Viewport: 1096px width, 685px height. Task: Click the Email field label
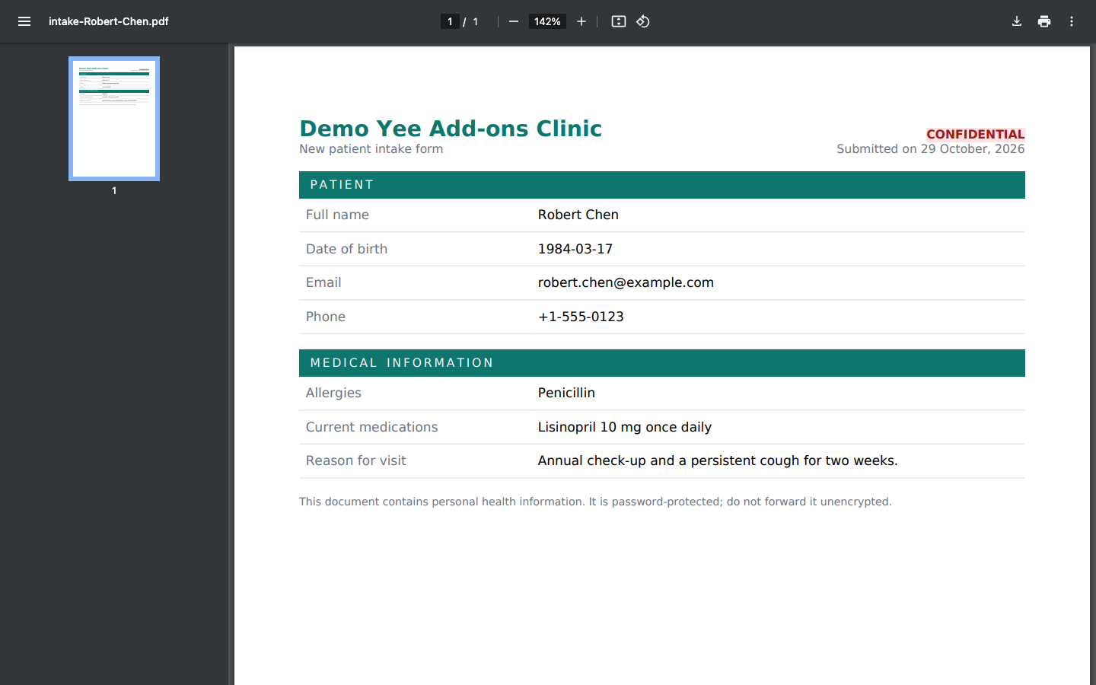[x=323, y=282]
